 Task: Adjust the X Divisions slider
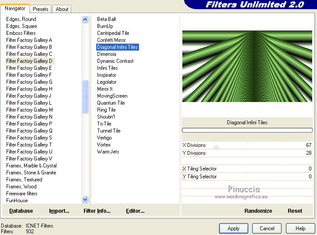click(247, 145)
